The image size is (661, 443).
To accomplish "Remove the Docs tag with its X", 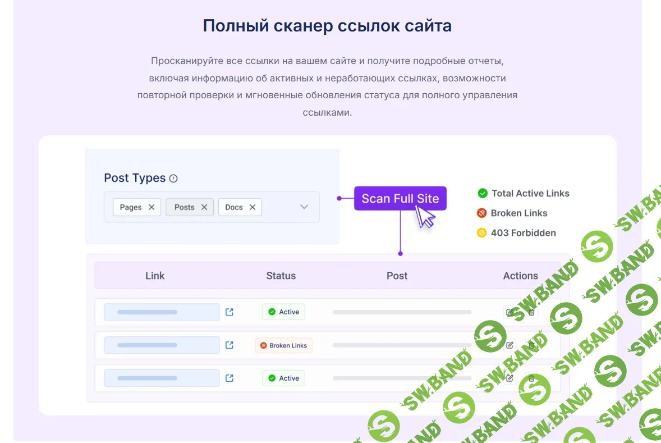I will tap(253, 207).
